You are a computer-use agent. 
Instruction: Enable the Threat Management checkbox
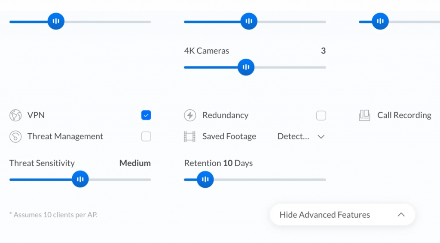click(146, 137)
